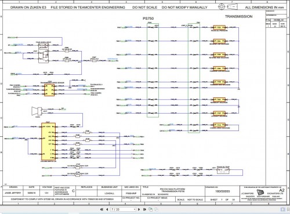
Task: Click 'JAMIE JEFFERY' in the DRAWN field
Action: 13,193
